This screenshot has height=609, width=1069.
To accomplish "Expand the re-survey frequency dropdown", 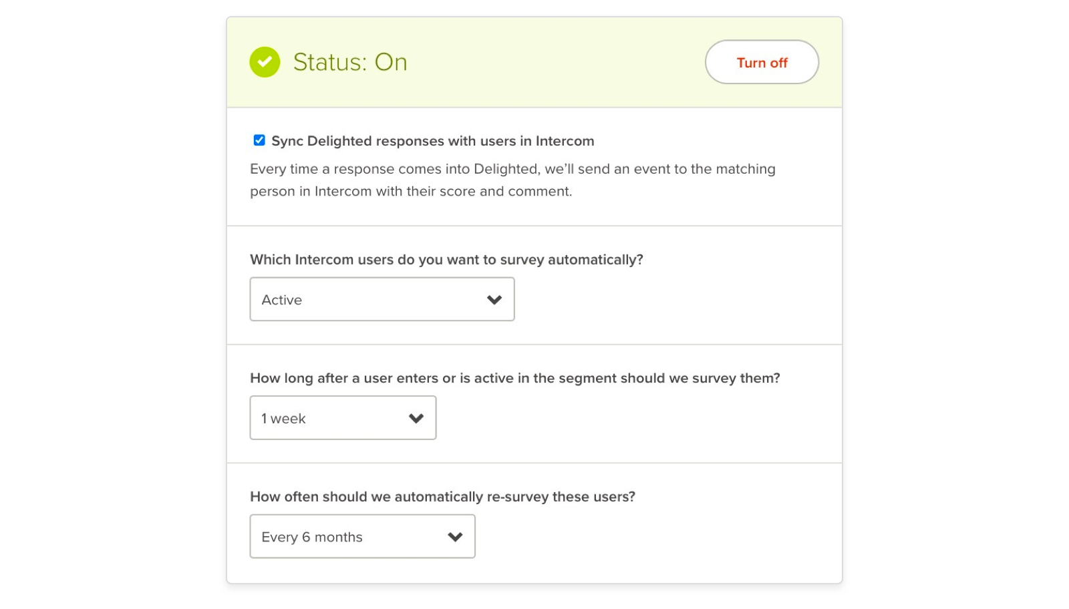I will tap(362, 536).
